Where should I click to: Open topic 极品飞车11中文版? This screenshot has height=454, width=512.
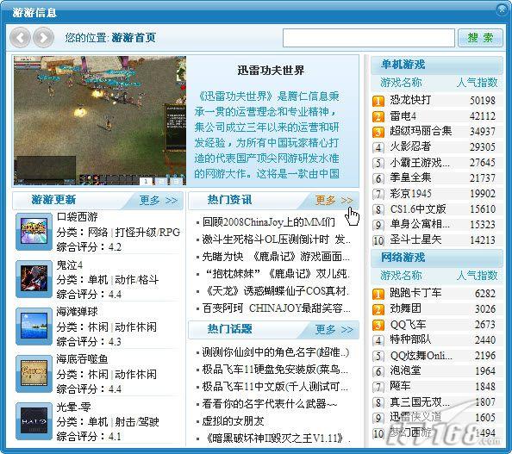[x=275, y=387]
